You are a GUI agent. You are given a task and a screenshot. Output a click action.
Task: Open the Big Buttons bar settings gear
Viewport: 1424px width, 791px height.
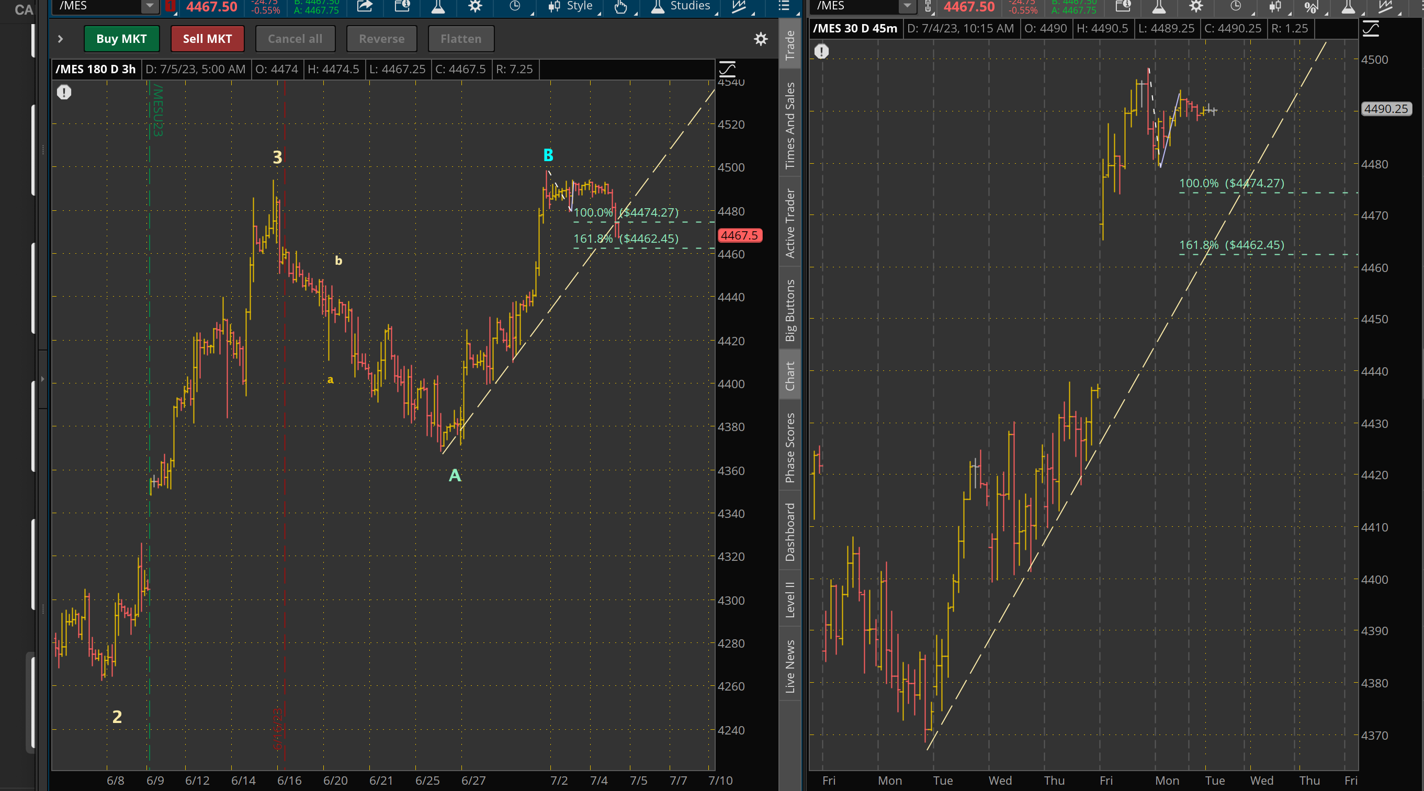[x=761, y=39]
